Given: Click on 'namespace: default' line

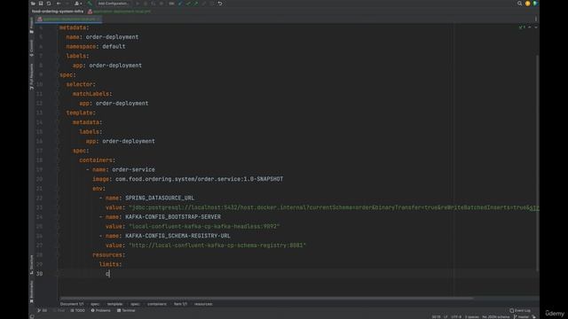Looking at the screenshot, I should pyautogui.click(x=96, y=46).
